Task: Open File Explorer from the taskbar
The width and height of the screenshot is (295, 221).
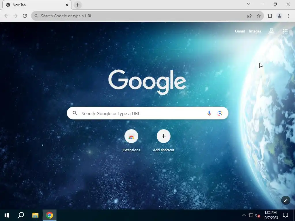Action: point(35,215)
